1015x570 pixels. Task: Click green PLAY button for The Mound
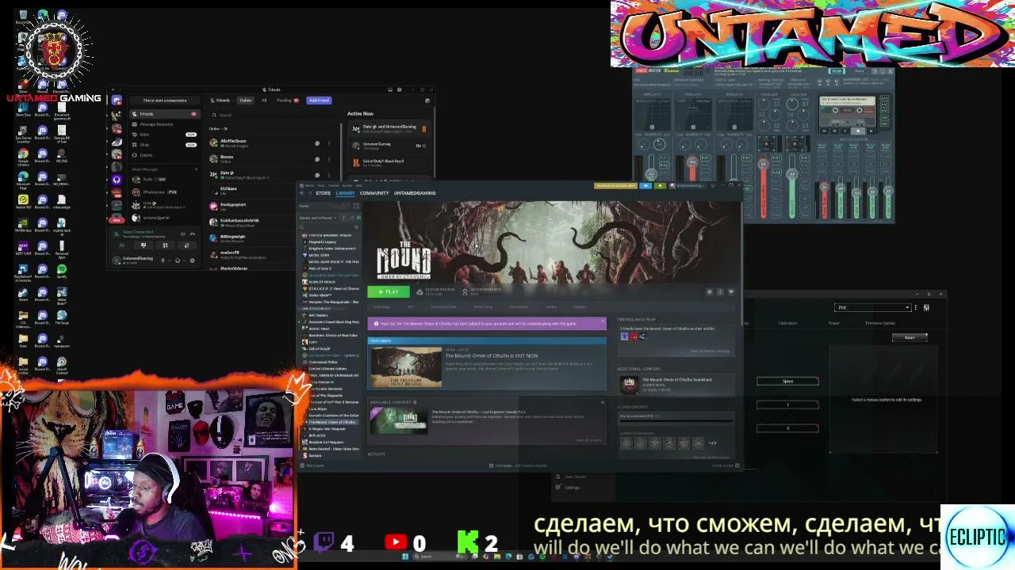[389, 292]
